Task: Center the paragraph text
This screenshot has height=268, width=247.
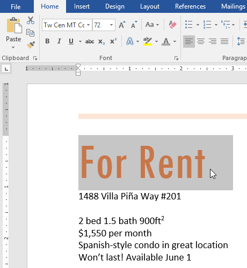Action: 201,41
